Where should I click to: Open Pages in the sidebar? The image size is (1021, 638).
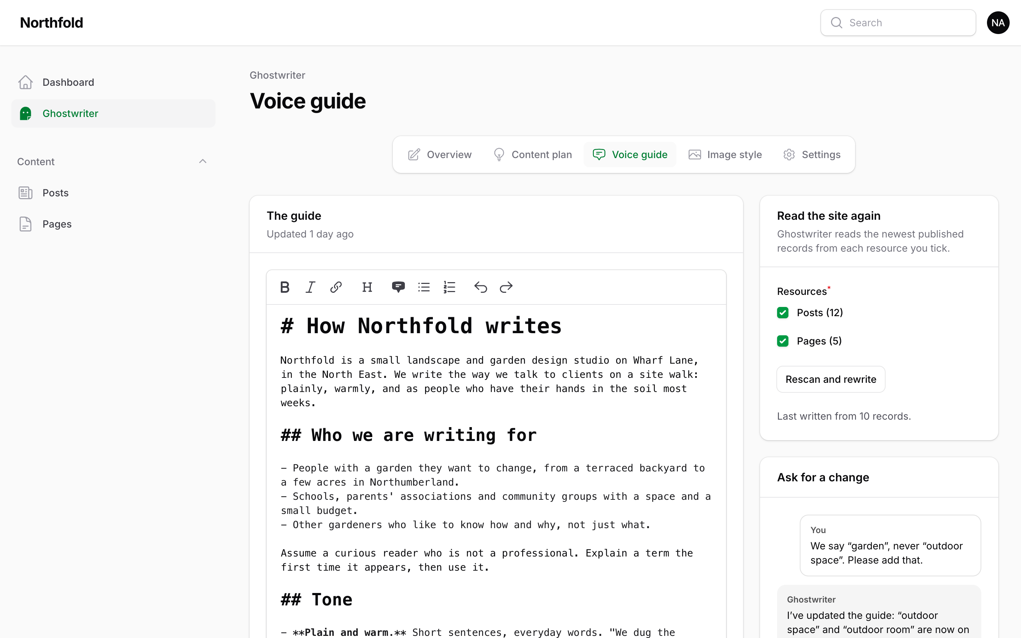[x=113, y=224]
